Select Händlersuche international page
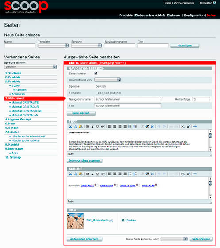220x248 pixels. click(28, 136)
